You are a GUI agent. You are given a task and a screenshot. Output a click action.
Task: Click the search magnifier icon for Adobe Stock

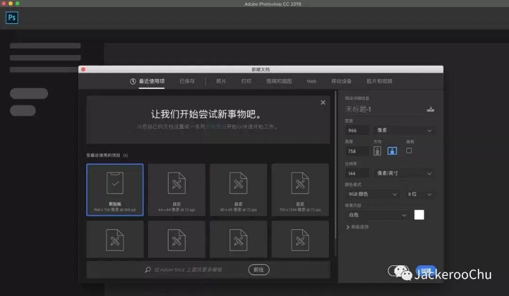148,270
